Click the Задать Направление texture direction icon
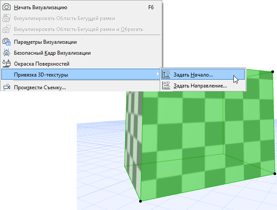The image size is (277, 210). click(166, 85)
